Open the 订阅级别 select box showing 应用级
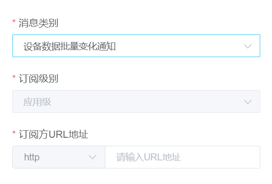272x184 pixels. (x=136, y=101)
